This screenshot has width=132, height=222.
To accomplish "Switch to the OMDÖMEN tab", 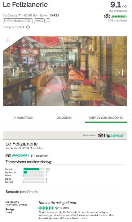I will (64, 118).
